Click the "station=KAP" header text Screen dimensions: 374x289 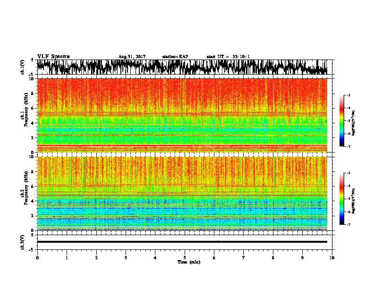tap(175, 57)
